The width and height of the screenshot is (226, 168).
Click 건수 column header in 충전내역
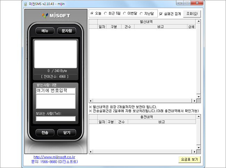(121, 122)
